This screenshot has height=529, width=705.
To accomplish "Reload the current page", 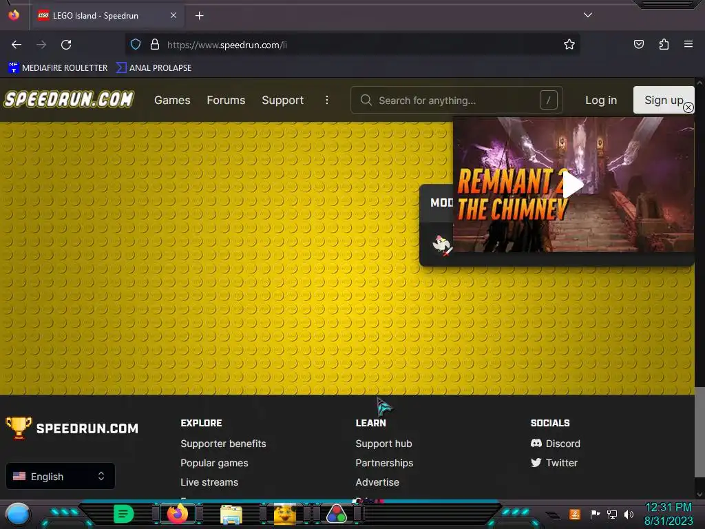I will click(x=66, y=45).
